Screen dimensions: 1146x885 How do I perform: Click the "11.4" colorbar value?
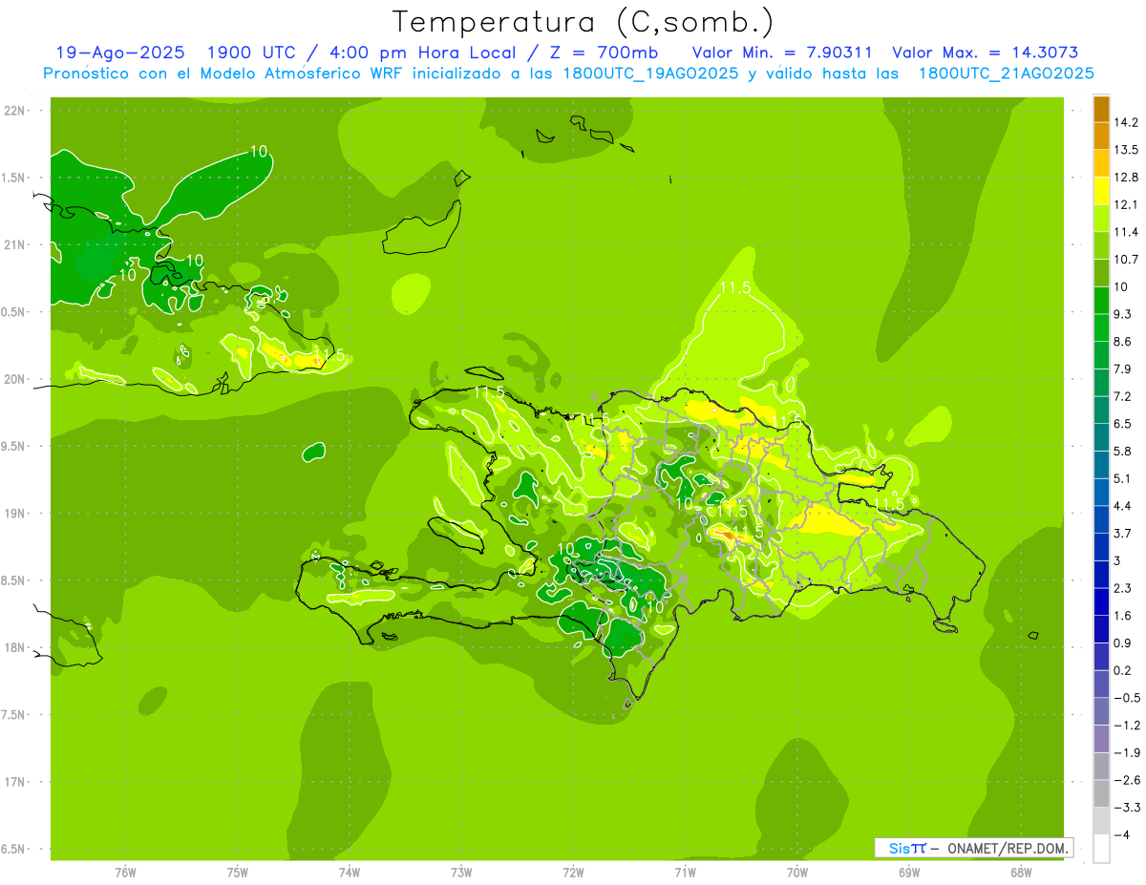coord(1126,232)
